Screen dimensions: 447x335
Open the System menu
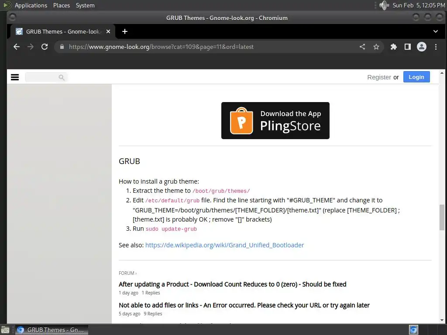[x=85, y=5]
